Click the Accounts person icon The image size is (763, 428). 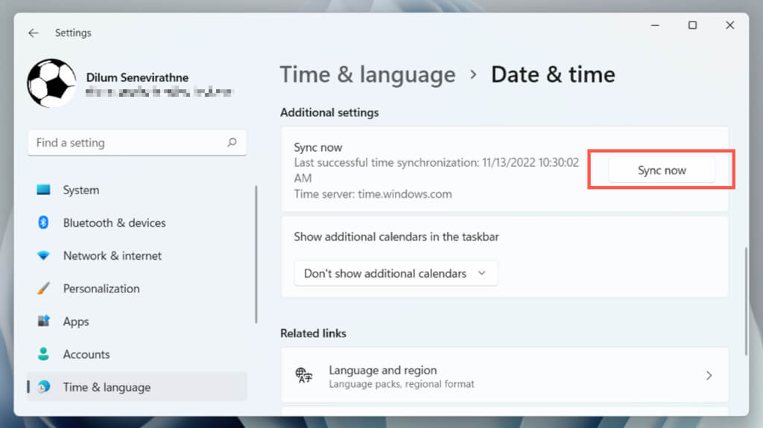44,354
